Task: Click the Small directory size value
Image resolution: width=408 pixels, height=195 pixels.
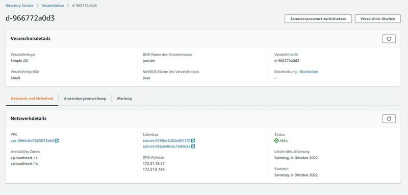Action: point(15,78)
